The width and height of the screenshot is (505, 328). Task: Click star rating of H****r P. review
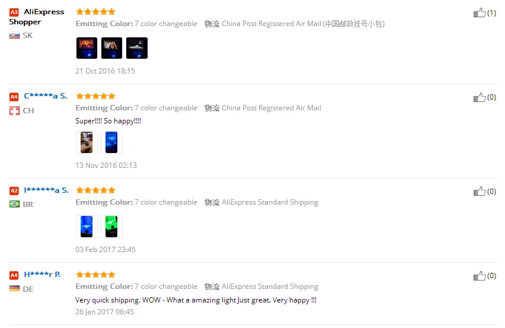95,275
